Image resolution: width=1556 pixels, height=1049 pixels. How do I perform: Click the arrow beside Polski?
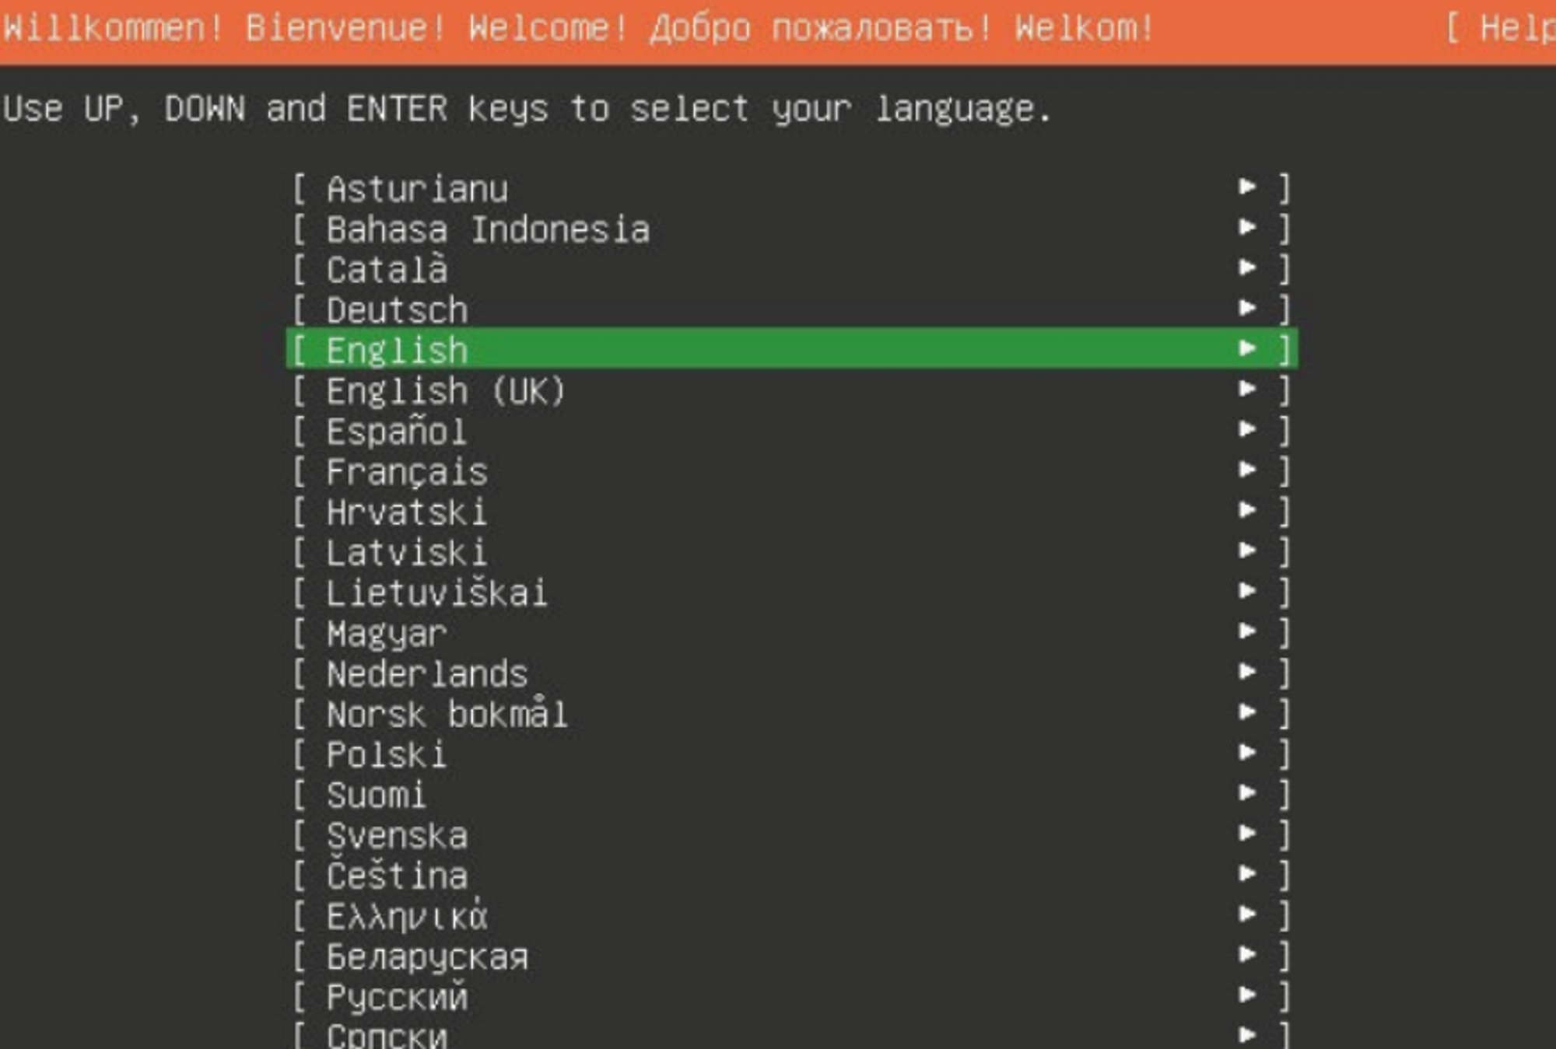point(1247,752)
